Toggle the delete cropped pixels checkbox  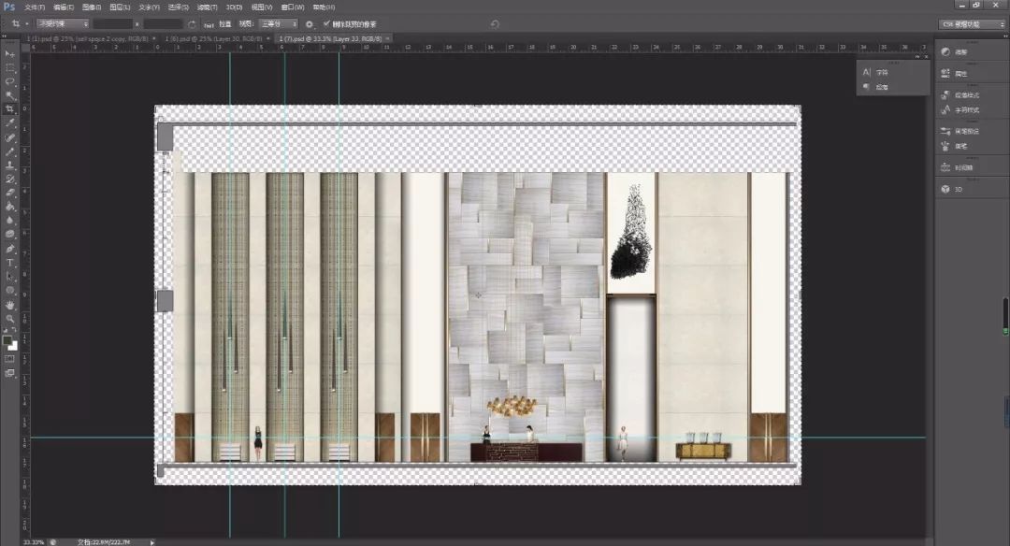(325, 23)
